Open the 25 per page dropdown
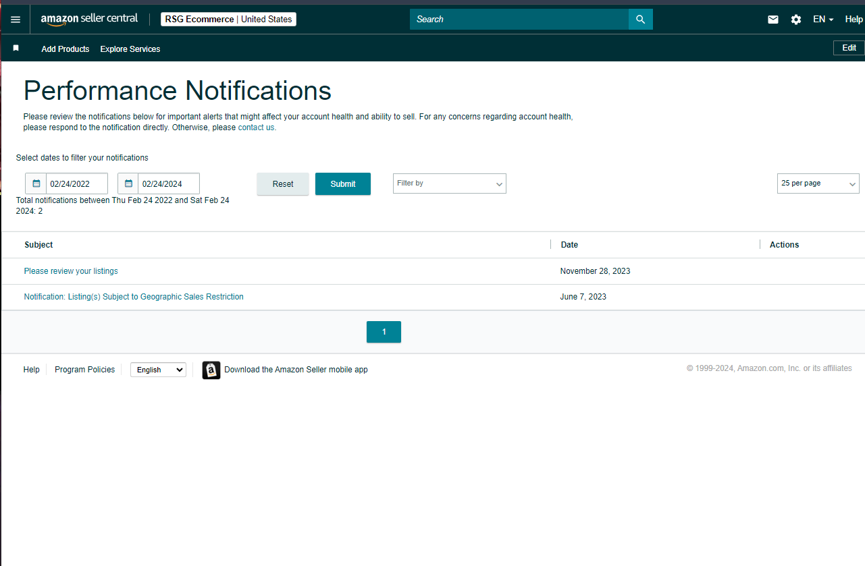The width and height of the screenshot is (865, 566). coord(818,183)
